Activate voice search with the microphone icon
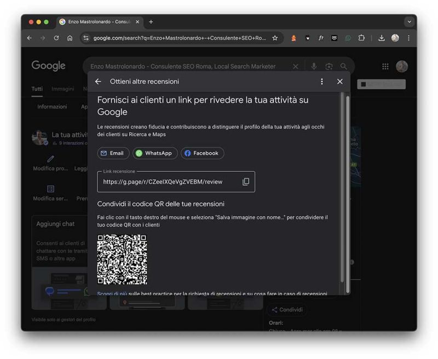 coord(314,66)
